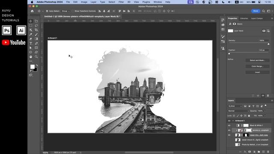The width and height of the screenshot is (274, 154).
Task: Select the Object Selection tool
Action: (31, 30)
